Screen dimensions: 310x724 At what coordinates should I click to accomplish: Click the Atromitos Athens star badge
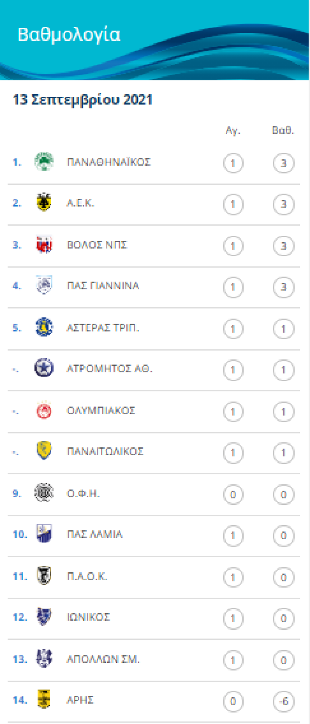point(44,369)
